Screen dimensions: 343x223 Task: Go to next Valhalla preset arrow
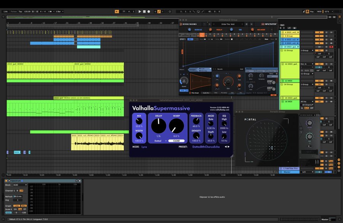(x=229, y=147)
